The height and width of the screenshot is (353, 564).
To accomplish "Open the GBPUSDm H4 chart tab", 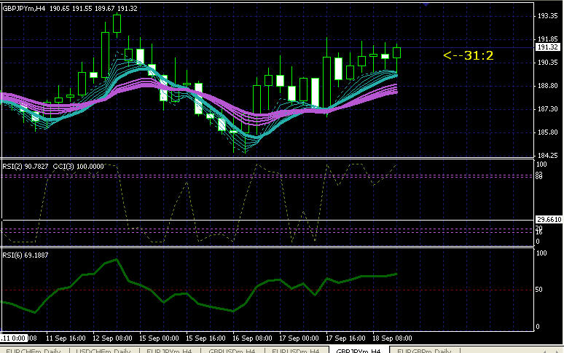I will [233, 350].
